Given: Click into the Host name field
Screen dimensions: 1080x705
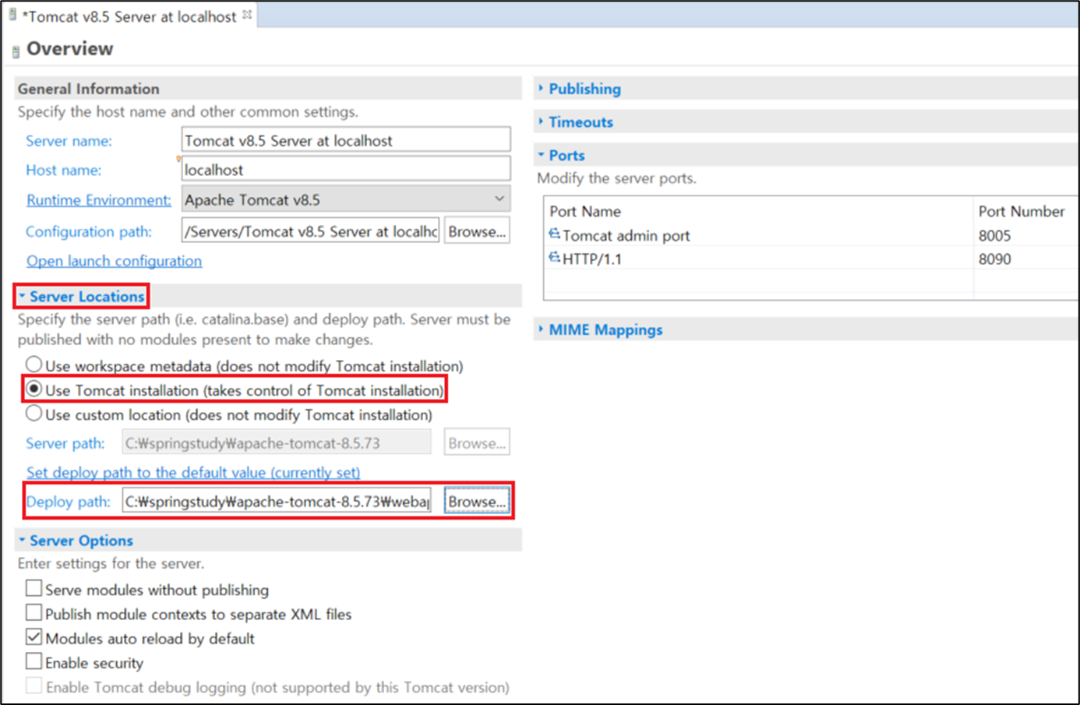Looking at the screenshot, I should pos(346,169).
